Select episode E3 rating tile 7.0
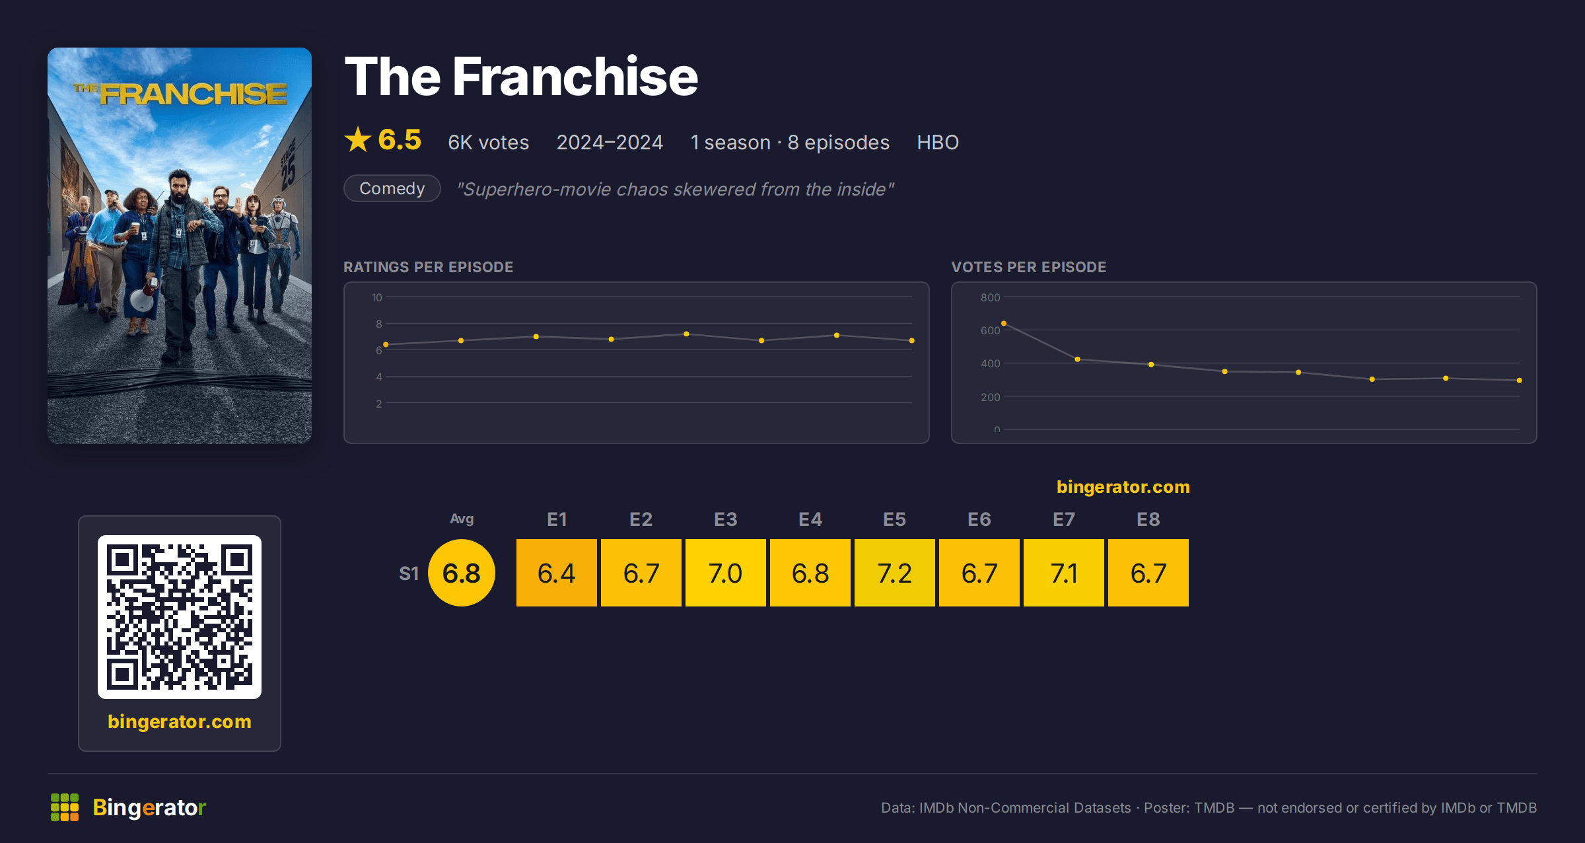Screen dimensions: 1585x843 coord(726,573)
